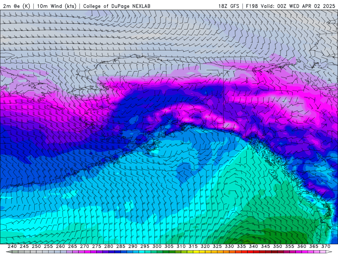
Task: Click the right arrow end of the colorbar
Action: pyautogui.click(x=329, y=252)
